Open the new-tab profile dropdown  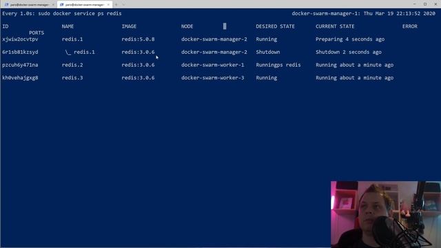coord(123,5)
